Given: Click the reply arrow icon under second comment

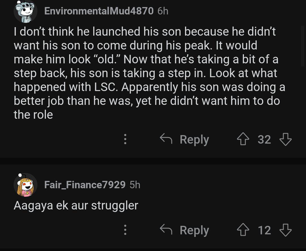Looking at the screenshot, I should click(166, 229).
